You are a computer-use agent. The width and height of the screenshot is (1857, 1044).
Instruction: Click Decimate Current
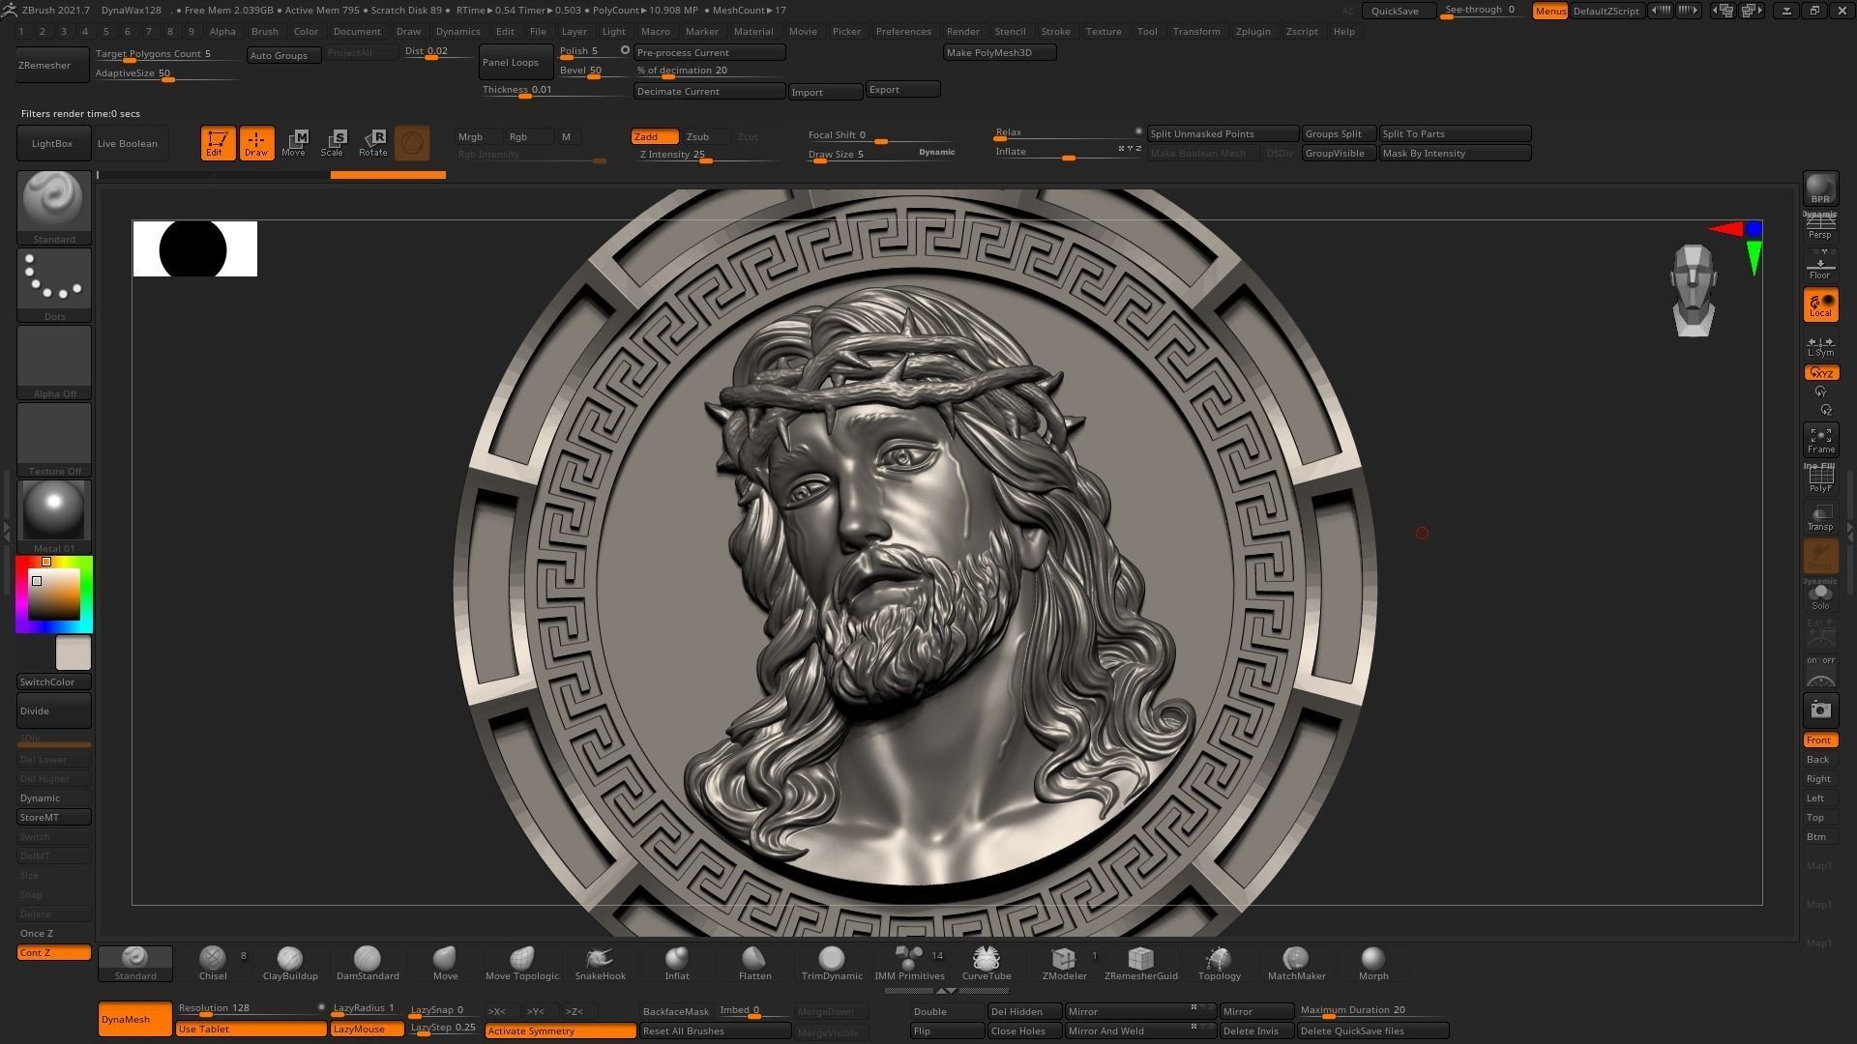pos(709,91)
